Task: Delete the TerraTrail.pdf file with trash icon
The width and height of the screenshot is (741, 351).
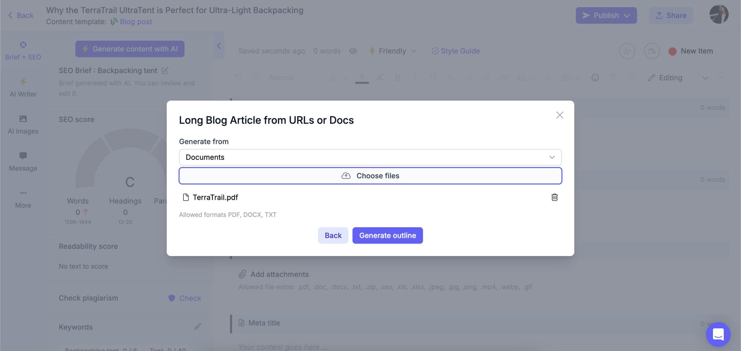Action: click(554, 197)
